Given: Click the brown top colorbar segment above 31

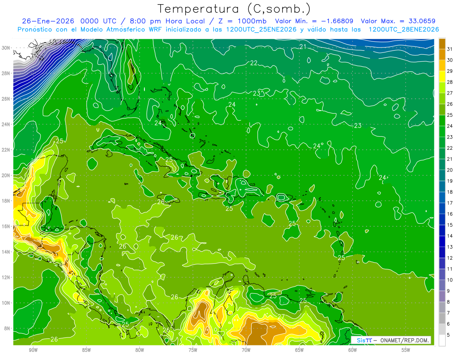Looking at the screenshot, I should [x=442, y=43].
